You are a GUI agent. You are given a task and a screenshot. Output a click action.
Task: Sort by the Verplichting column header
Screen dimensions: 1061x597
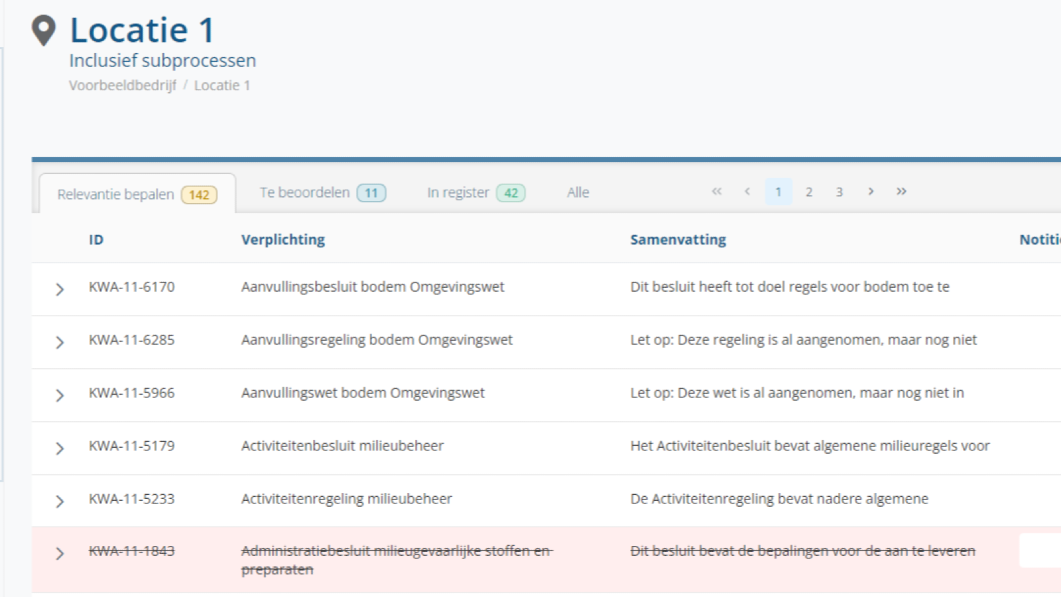pyautogui.click(x=283, y=239)
